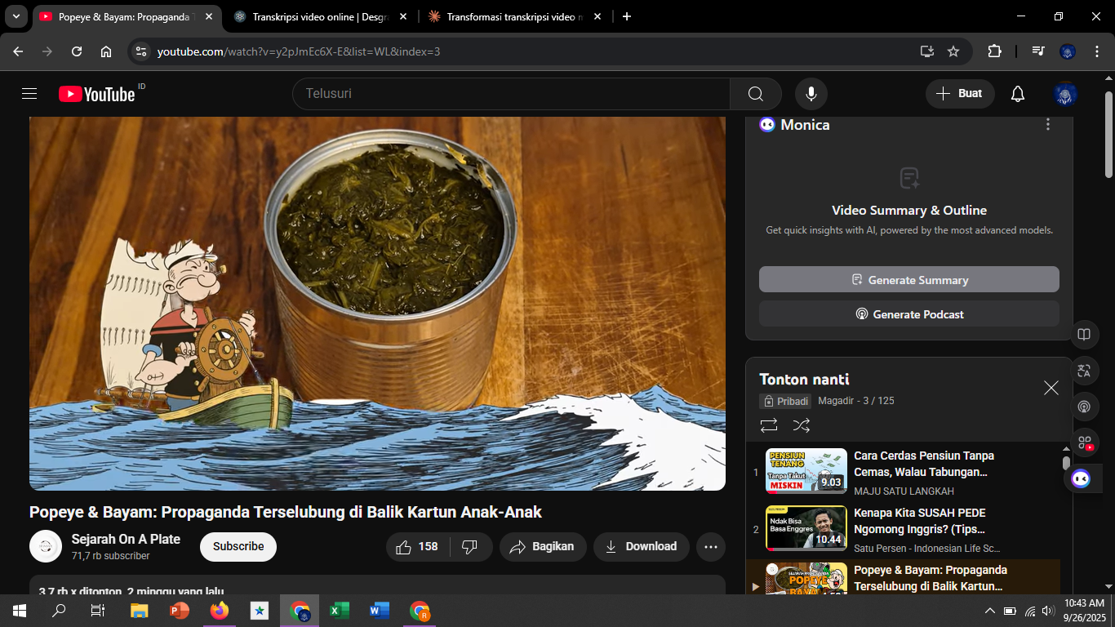The width and height of the screenshot is (1115, 627).
Task: Open the Sejarah On A Plate channel avatar
Action: [x=46, y=546]
